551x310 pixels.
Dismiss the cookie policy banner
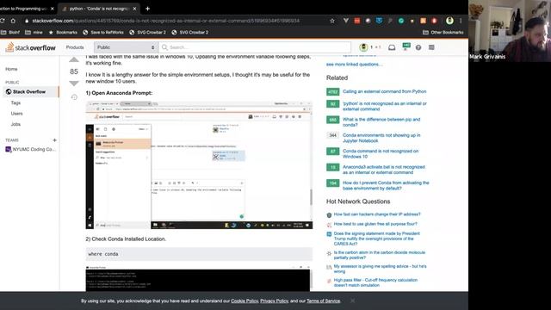tap(352, 301)
